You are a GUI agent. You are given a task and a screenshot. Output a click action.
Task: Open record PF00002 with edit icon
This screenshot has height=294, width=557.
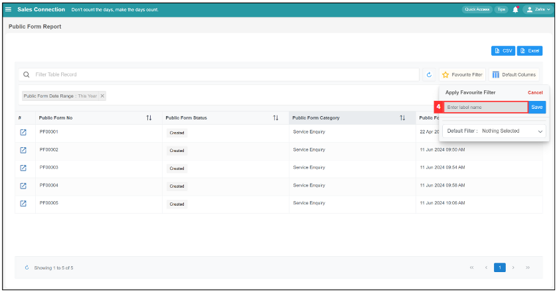(23, 150)
